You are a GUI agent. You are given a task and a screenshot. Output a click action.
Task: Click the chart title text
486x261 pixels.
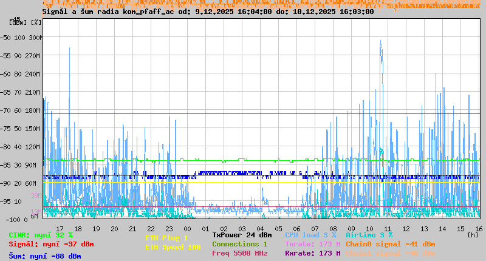click(208, 12)
